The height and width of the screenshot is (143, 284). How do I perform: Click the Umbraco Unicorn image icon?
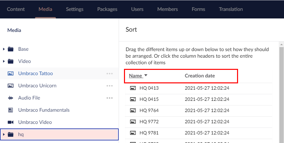11,86
